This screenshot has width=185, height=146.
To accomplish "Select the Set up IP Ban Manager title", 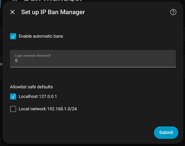I will pyautogui.click(x=53, y=12).
